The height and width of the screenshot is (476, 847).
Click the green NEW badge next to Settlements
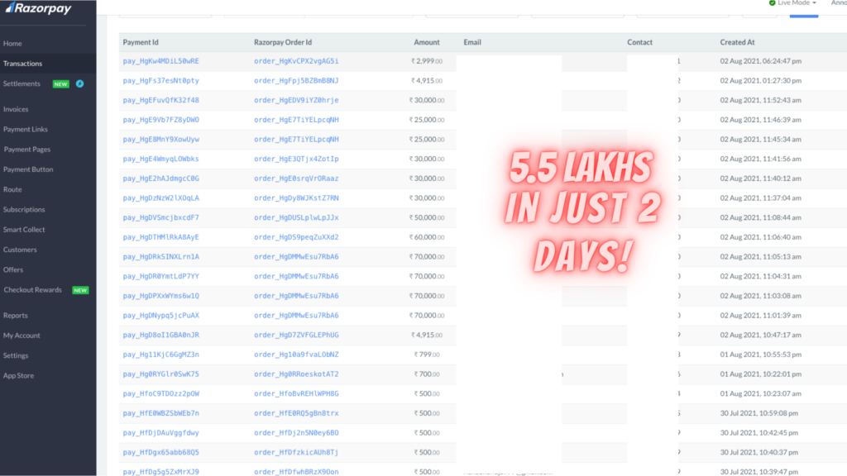pos(60,83)
